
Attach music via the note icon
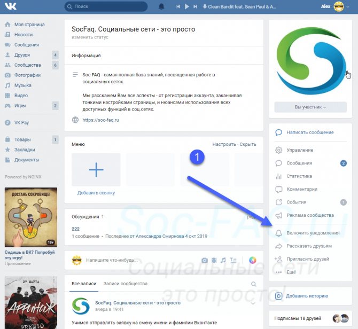tap(223, 260)
